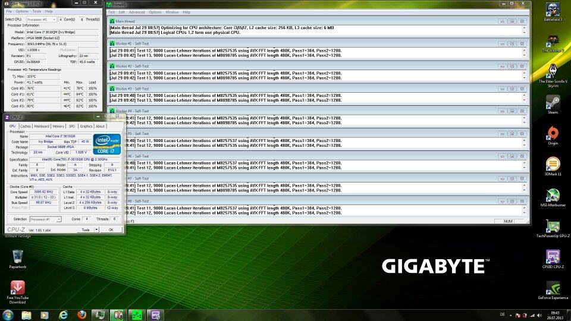Open GeForce Experience desktop icon
Image resolution: width=571 pixels, height=321 pixels.
tap(553, 290)
